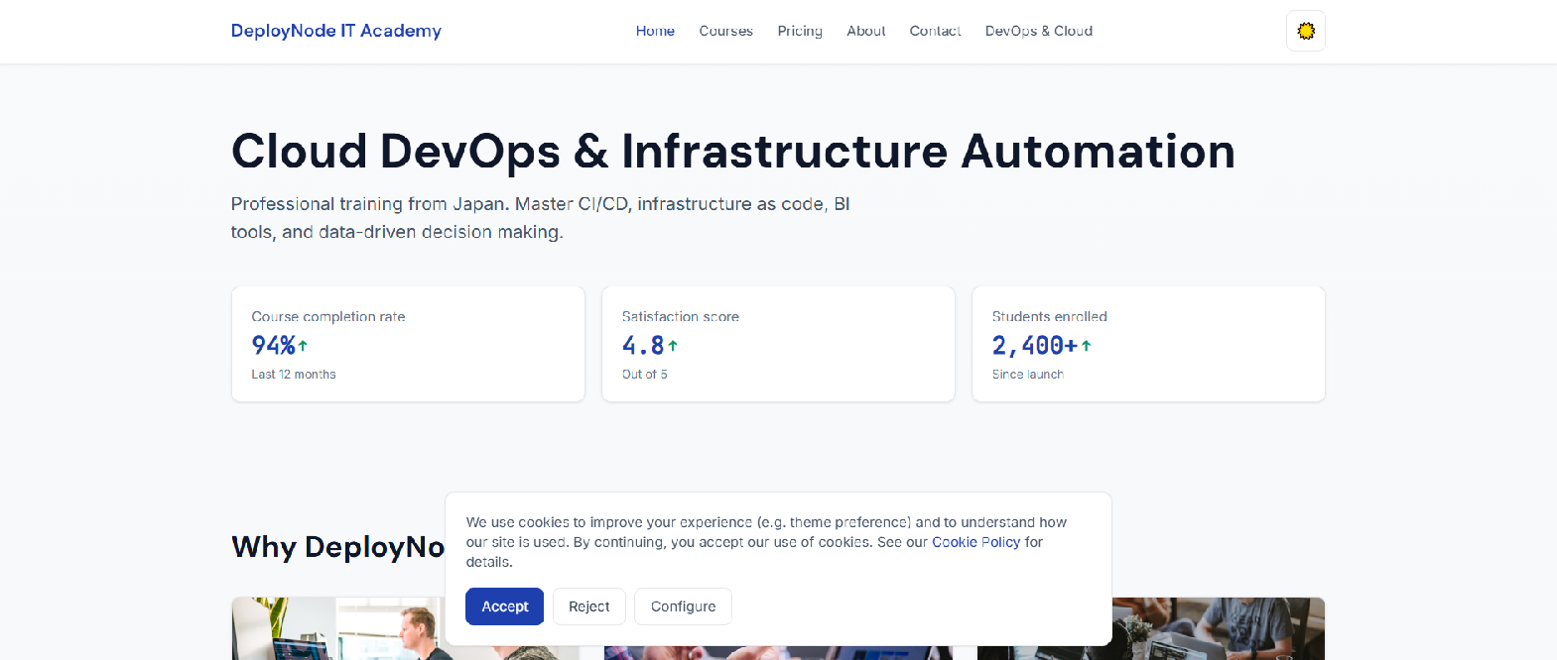Image resolution: width=1557 pixels, height=660 pixels.
Task: Click the up arrow beside 94%
Action: point(303,346)
